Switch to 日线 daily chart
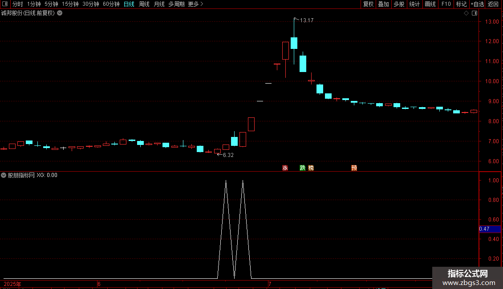Screen dimensions: 503x289 (129, 4)
